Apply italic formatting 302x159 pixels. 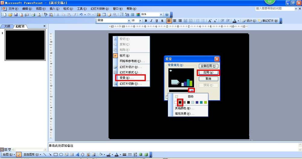coord(151,21)
